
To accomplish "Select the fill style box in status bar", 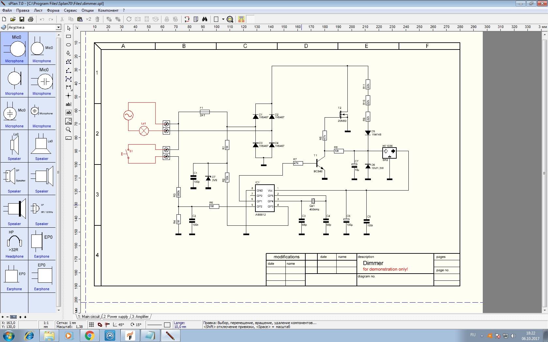I will pyautogui.click(x=167, y=325).
